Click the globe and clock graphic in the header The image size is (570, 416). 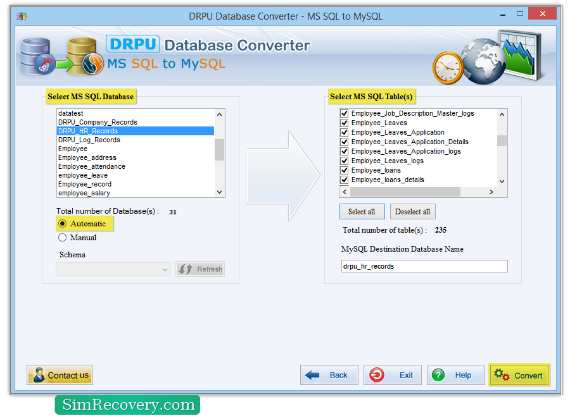coord(488,58)
